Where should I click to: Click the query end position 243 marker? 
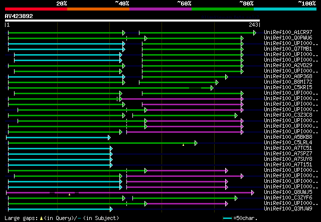pos(254,25)
